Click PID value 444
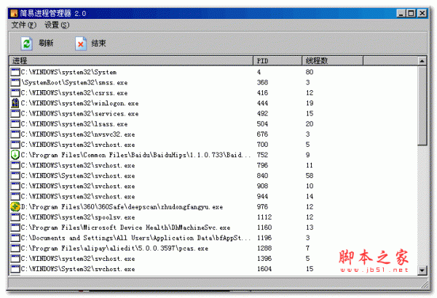 (x=262, y=103)
